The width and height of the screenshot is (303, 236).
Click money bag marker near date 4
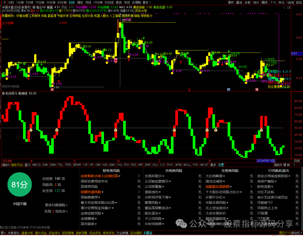(31, 130)
